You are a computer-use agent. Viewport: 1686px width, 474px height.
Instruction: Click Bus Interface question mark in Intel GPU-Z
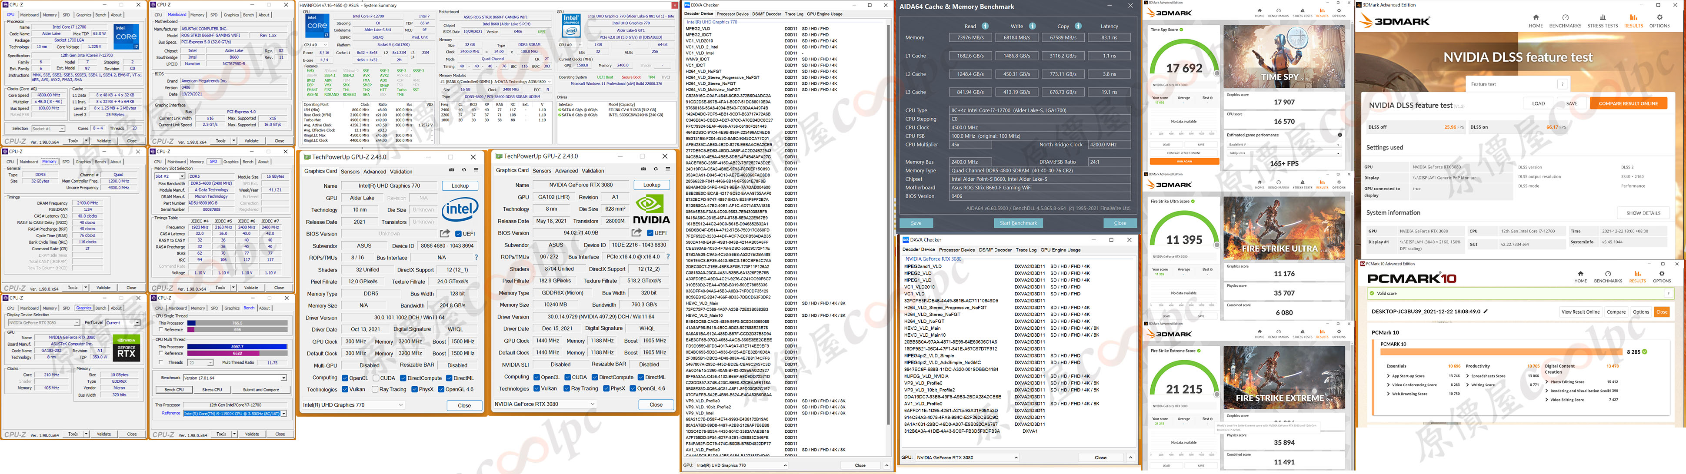pyautogui.click(x=476, y=258)
